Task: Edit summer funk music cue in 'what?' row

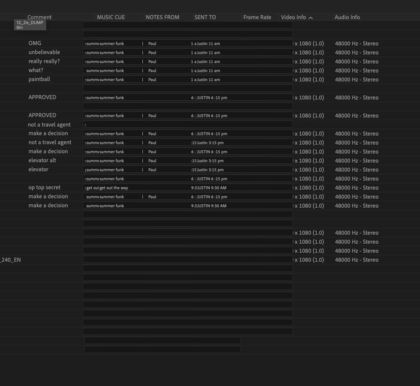Action: coord(112,71)
